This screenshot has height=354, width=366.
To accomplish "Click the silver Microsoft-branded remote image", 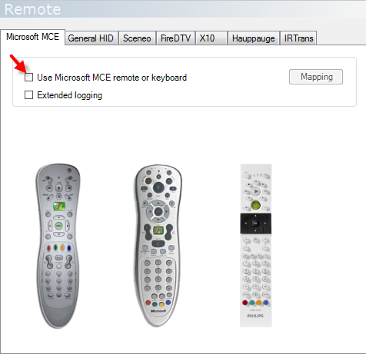I will coord(158,246).
